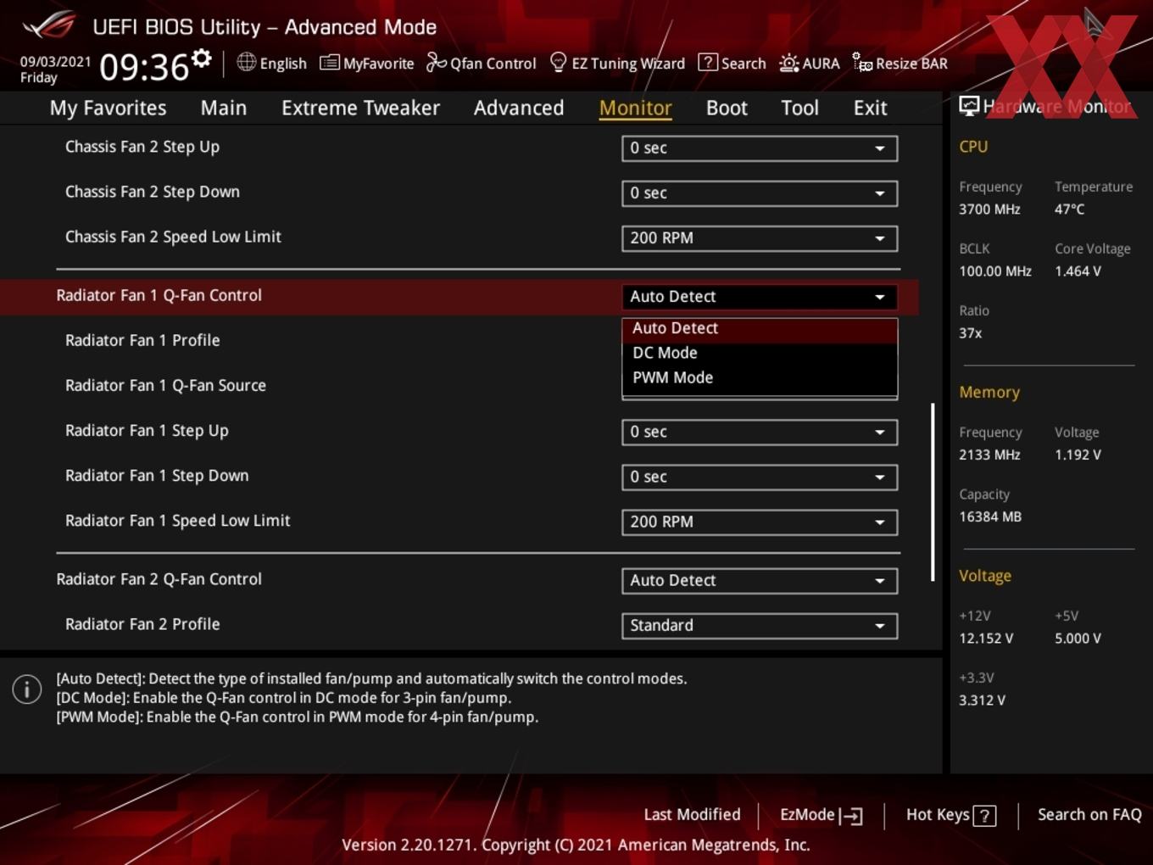Click English language button
1153x865 pixels.
pos(271,63)
